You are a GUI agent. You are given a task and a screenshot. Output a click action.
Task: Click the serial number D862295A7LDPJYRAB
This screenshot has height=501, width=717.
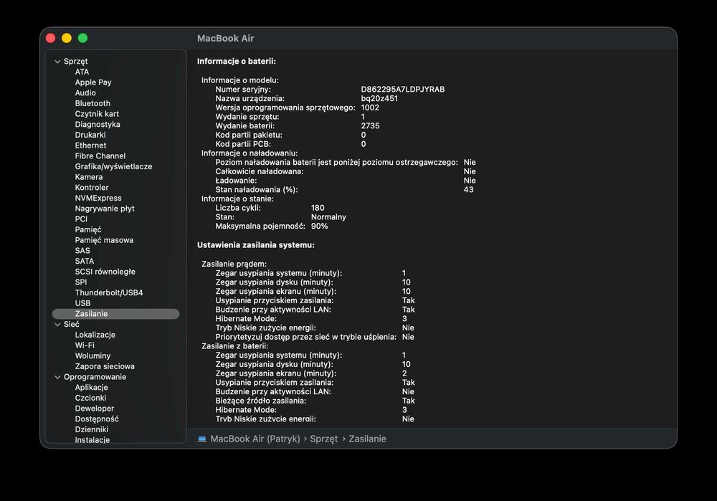pos(402,89)
